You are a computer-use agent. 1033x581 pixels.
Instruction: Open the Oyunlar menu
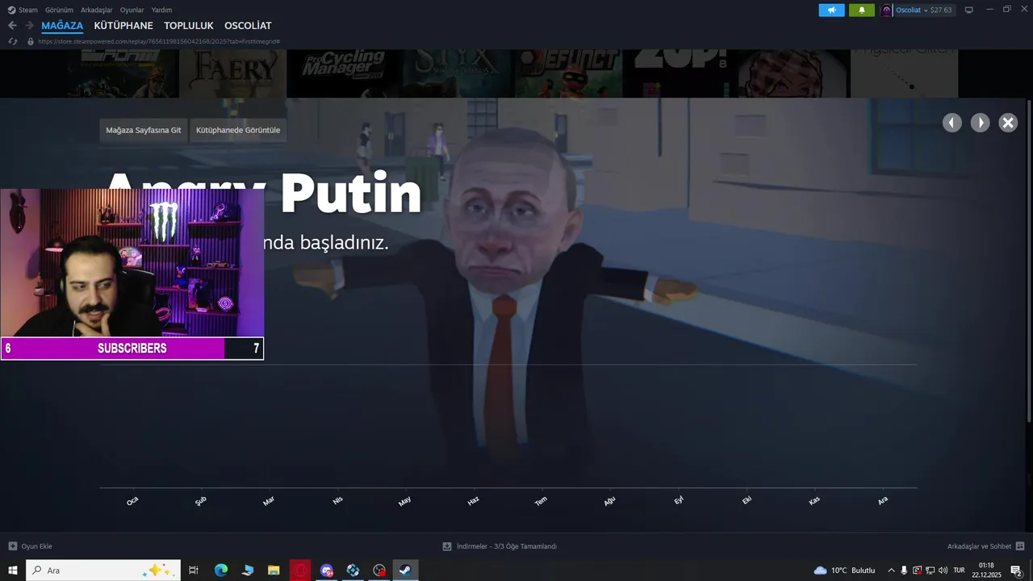pyautogui.click(x=132, y=10)
